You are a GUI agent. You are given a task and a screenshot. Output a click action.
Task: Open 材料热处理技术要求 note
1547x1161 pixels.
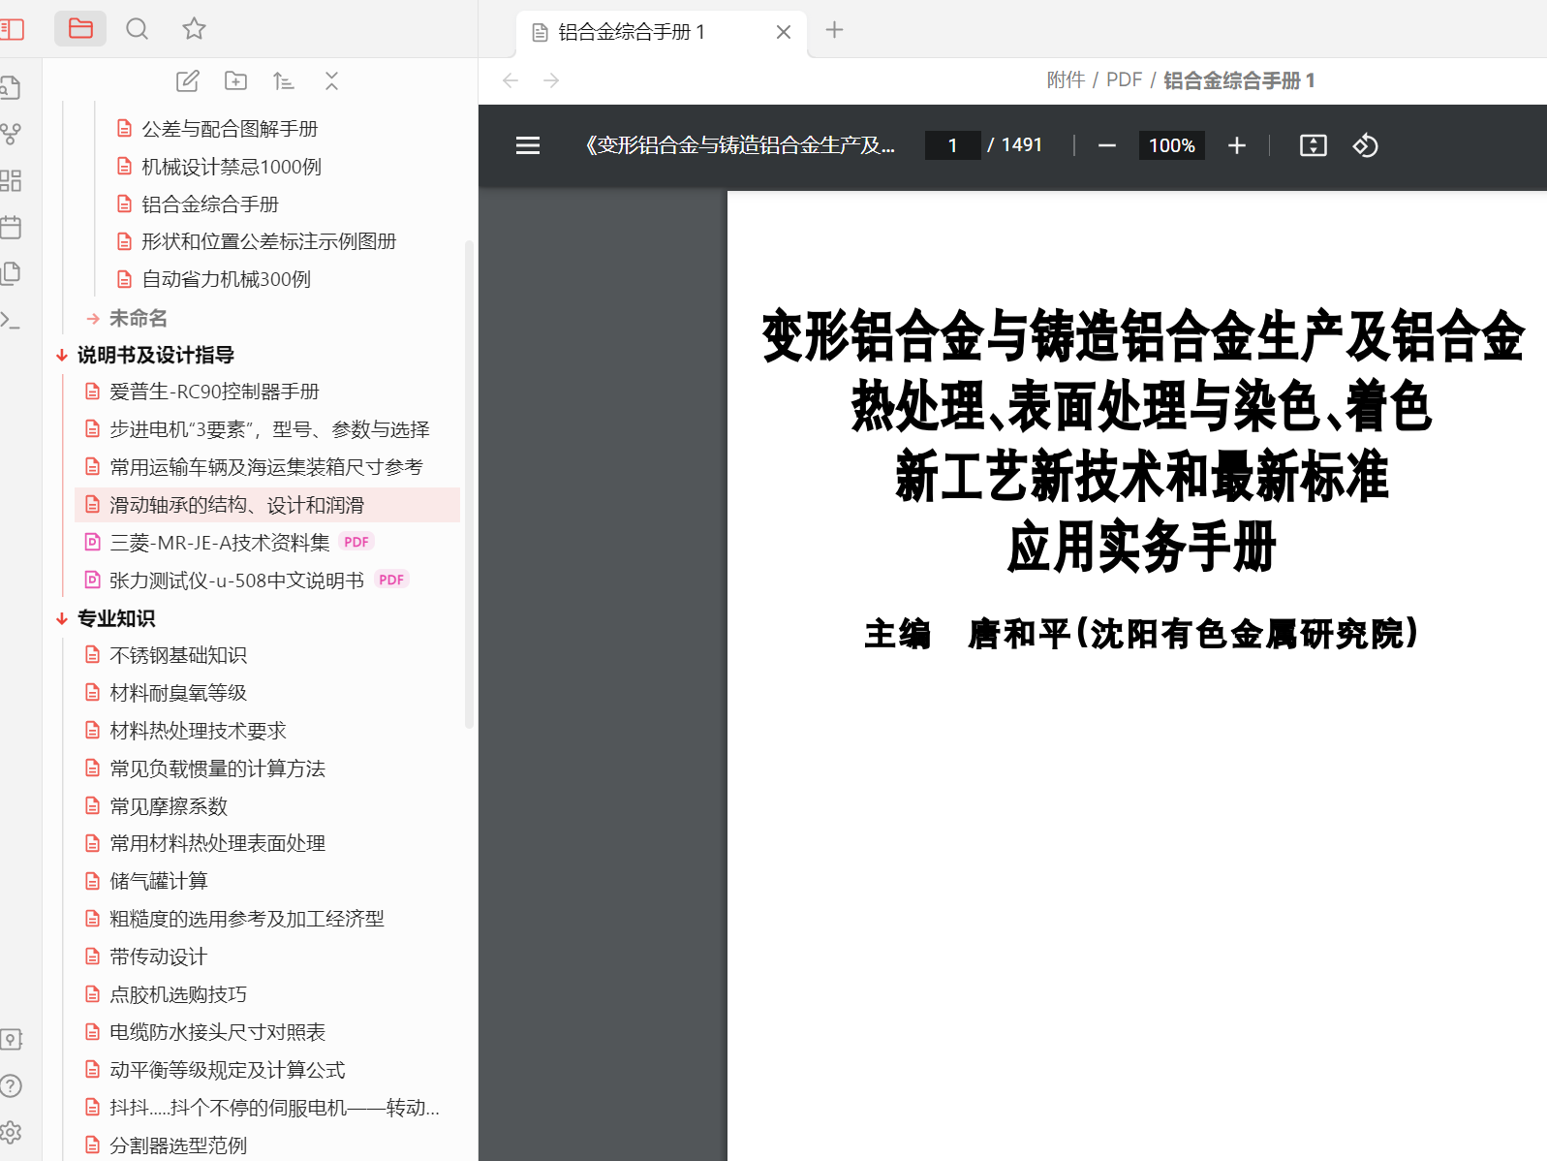(198, 731)
